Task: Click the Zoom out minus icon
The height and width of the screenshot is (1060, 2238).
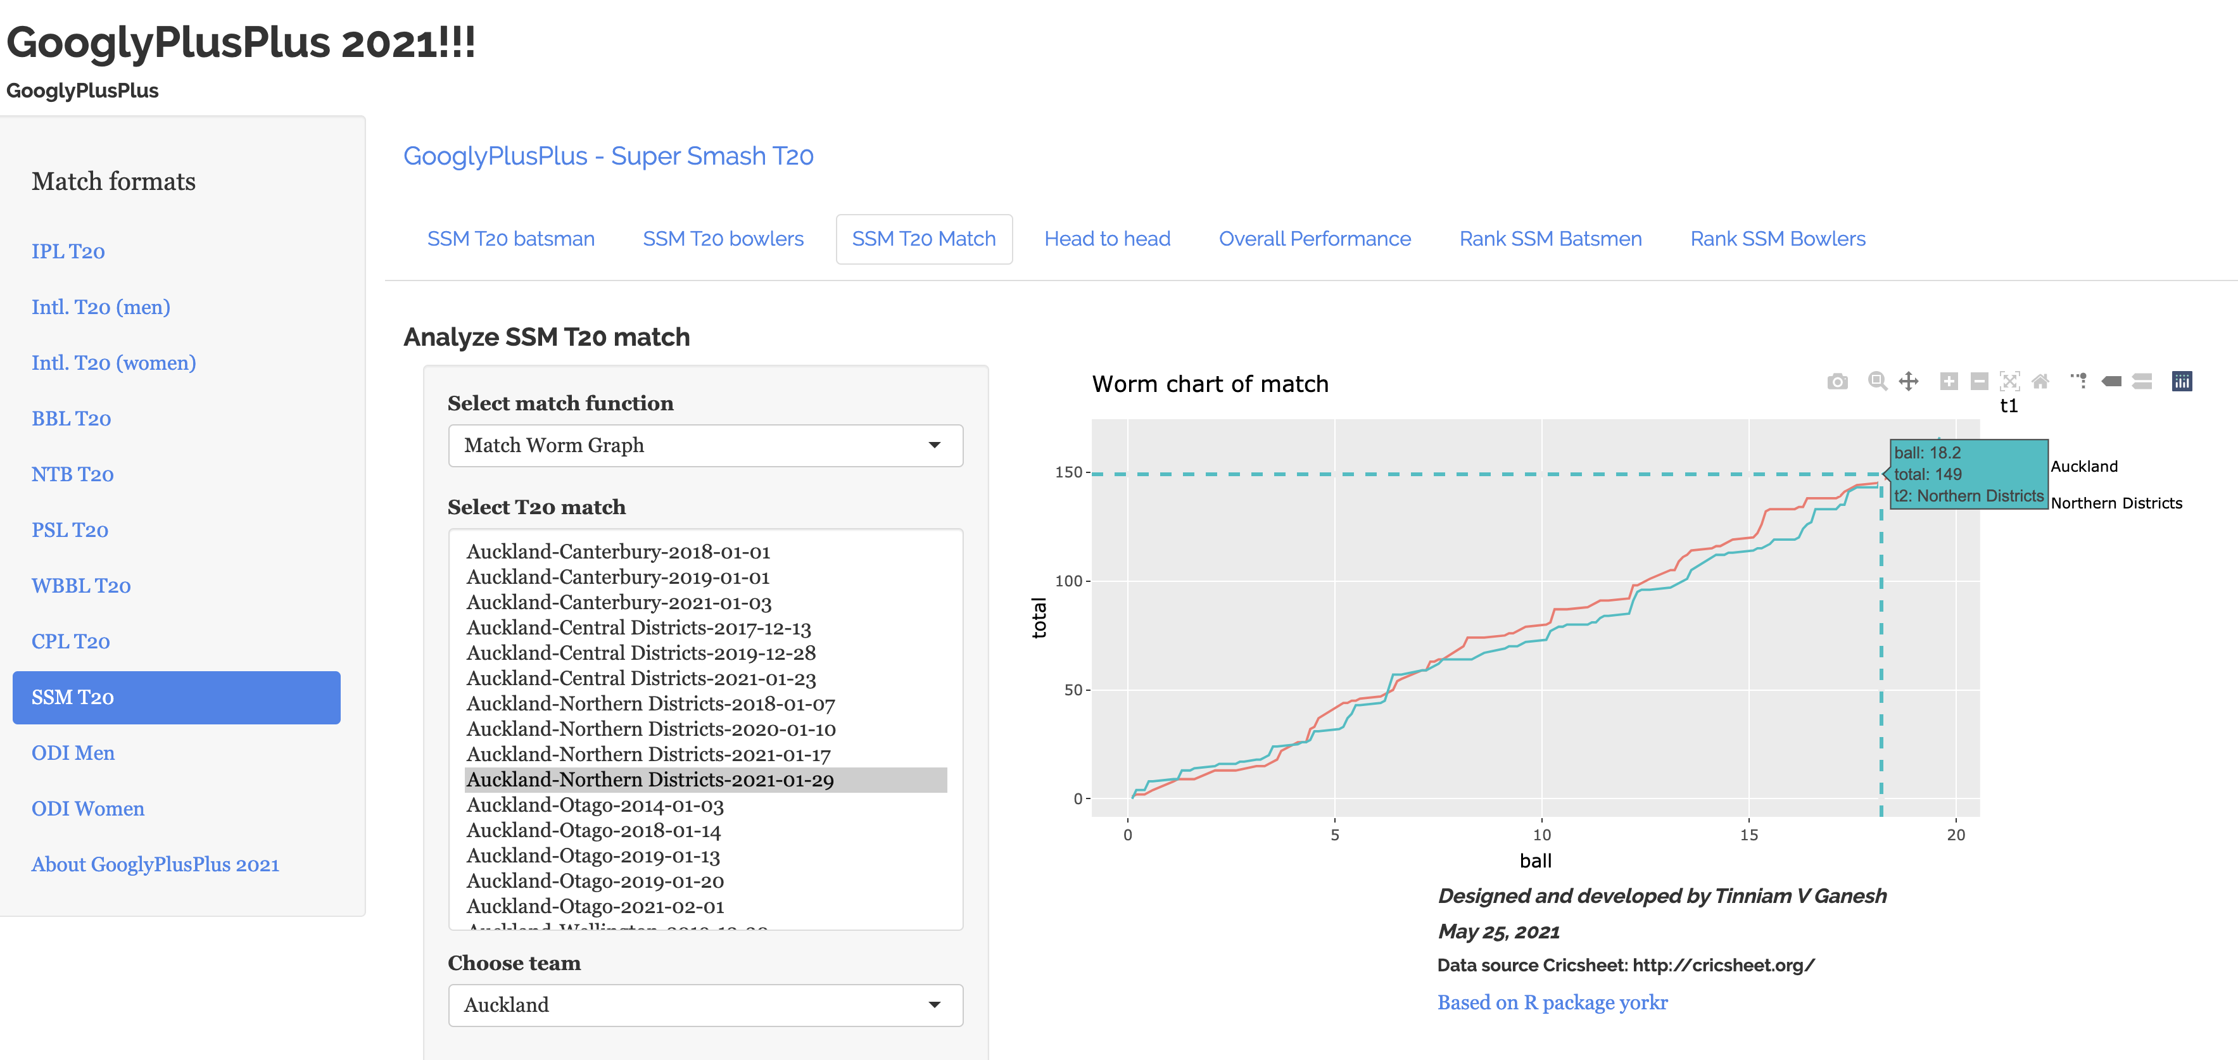Action: pos(1979,381)
